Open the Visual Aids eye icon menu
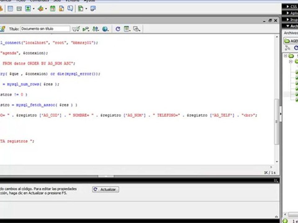298x223 pixels. [x=137, y=29]
